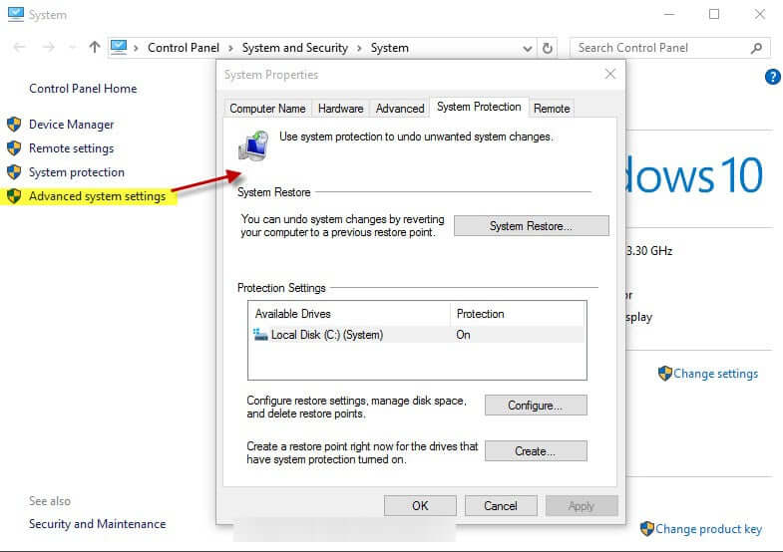
Task: Click the On protection status cell
Action: click(463, 335)
